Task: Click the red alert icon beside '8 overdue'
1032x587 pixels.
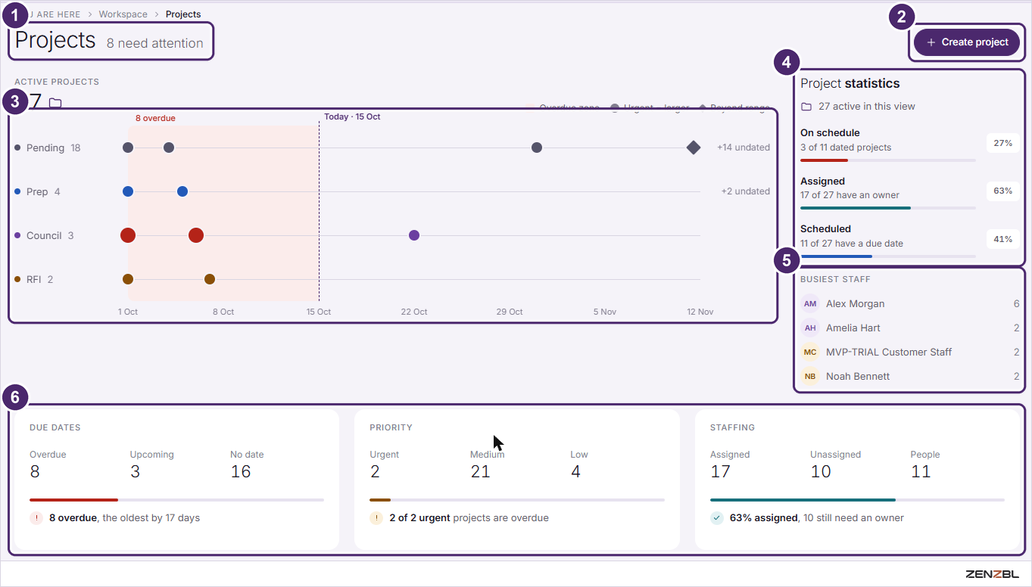Action: tap(36, 518)
